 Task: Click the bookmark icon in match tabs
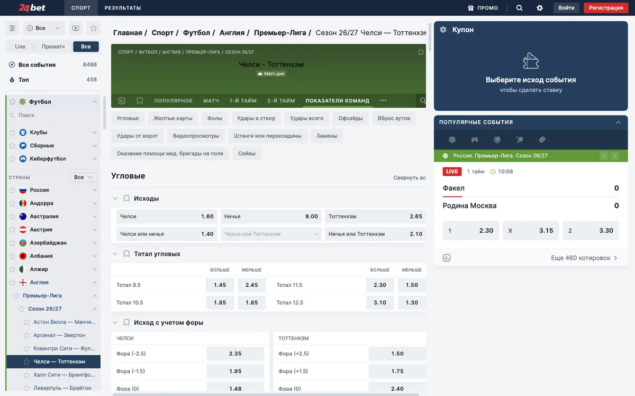pos(140,100)
